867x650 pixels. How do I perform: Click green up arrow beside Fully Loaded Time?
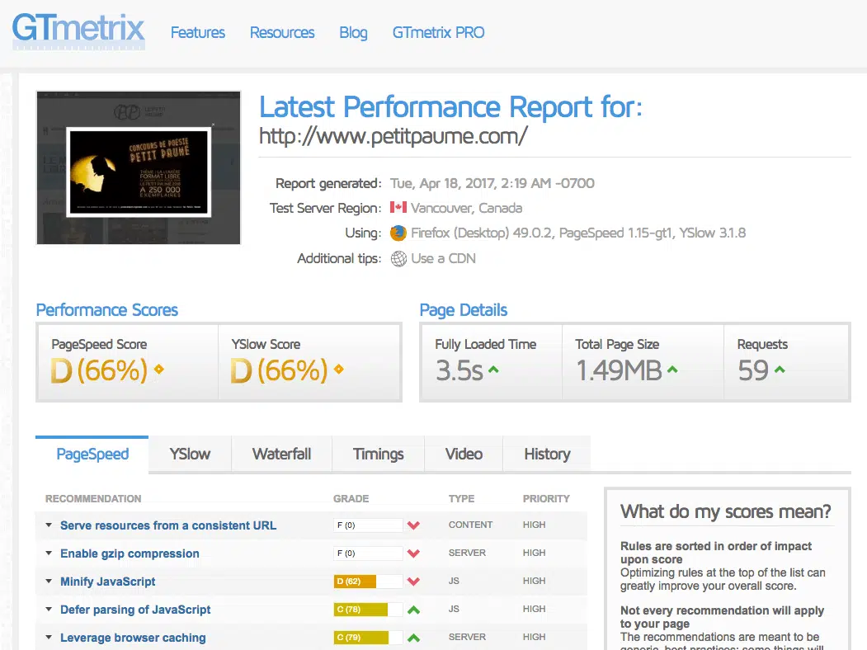(493, 370)
